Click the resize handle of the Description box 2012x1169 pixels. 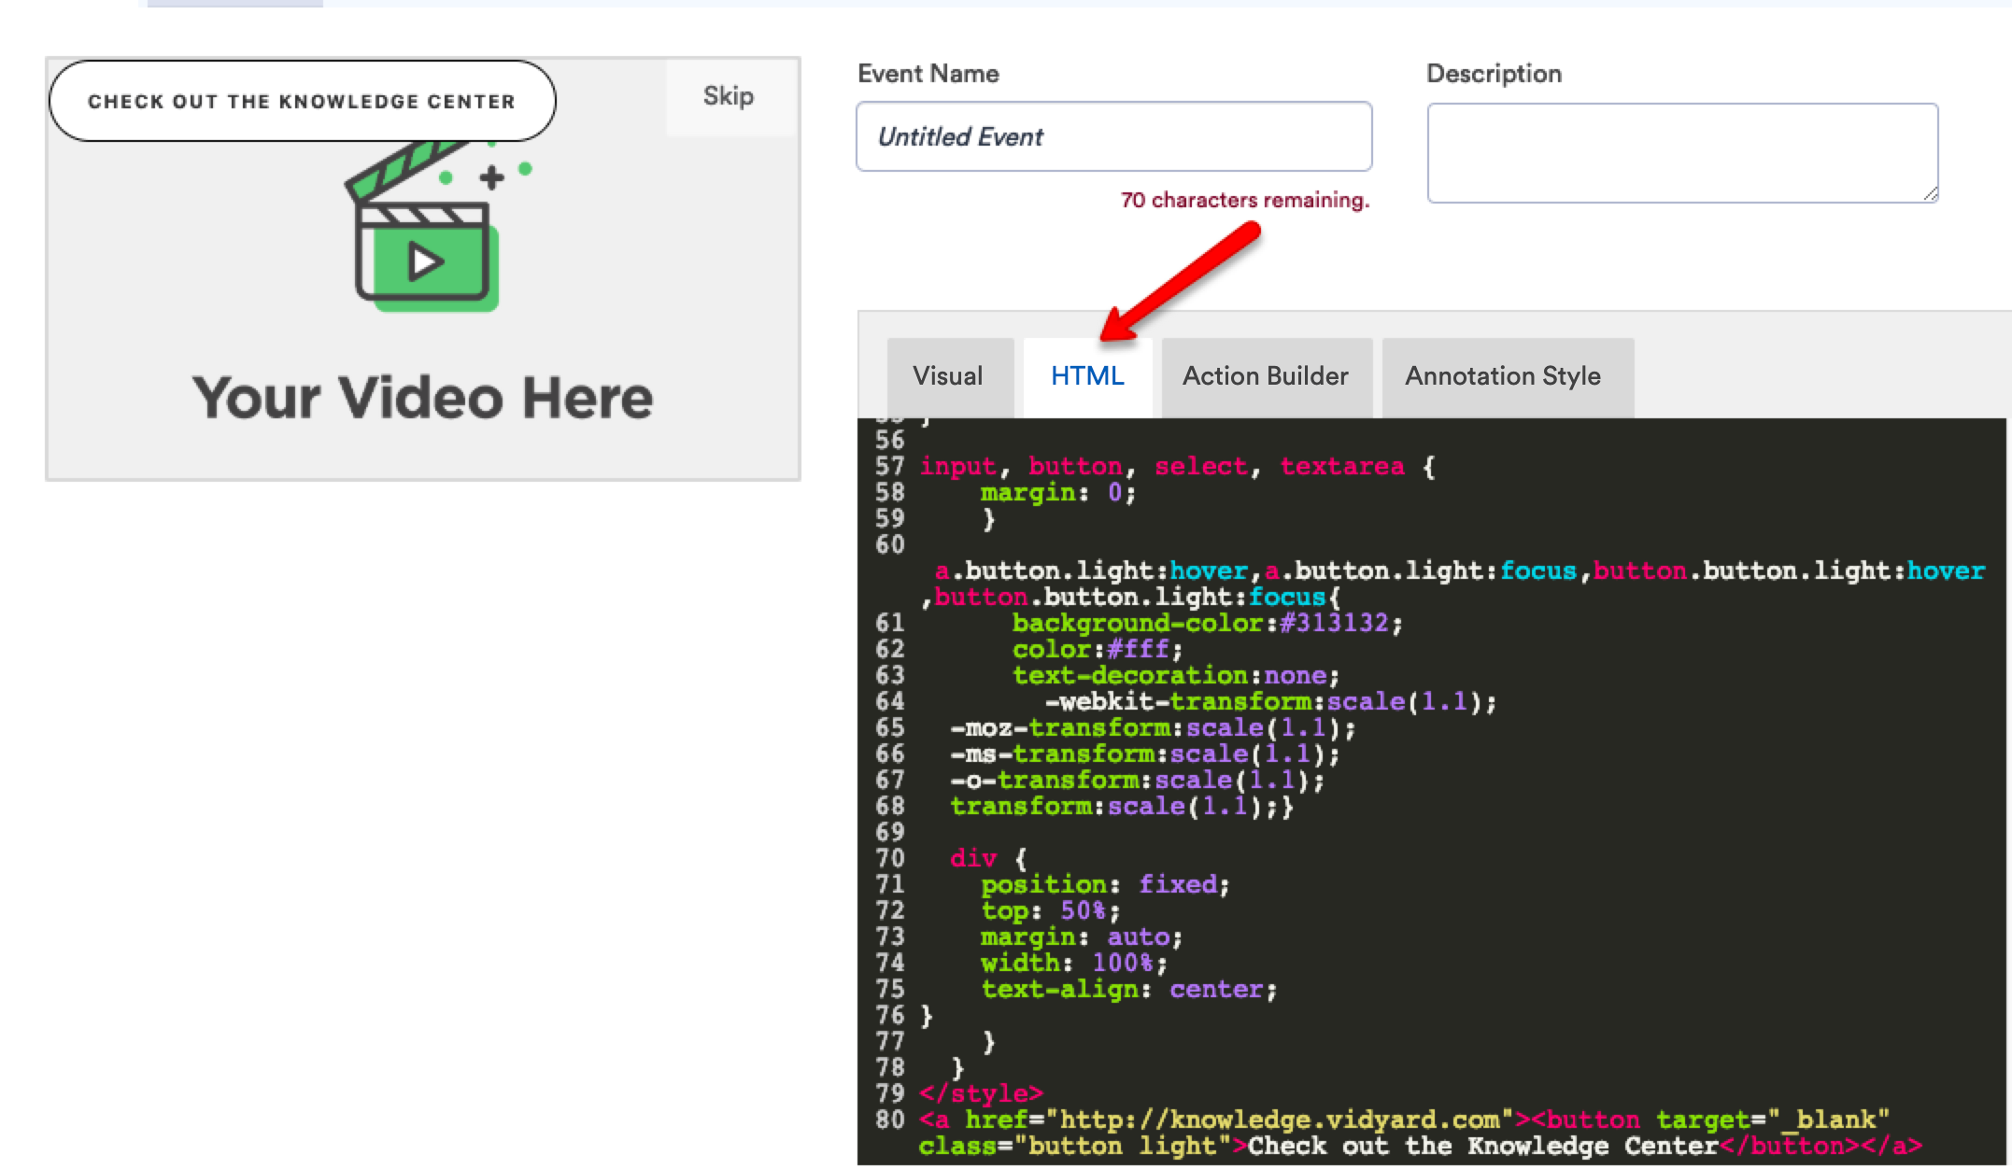[1930, 193]
